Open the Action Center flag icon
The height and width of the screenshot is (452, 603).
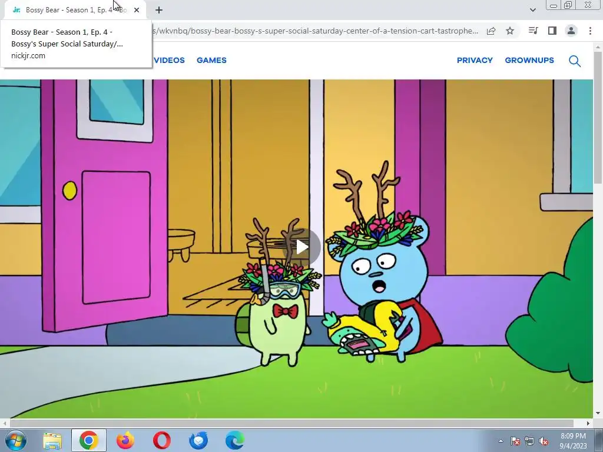[515, 441]
